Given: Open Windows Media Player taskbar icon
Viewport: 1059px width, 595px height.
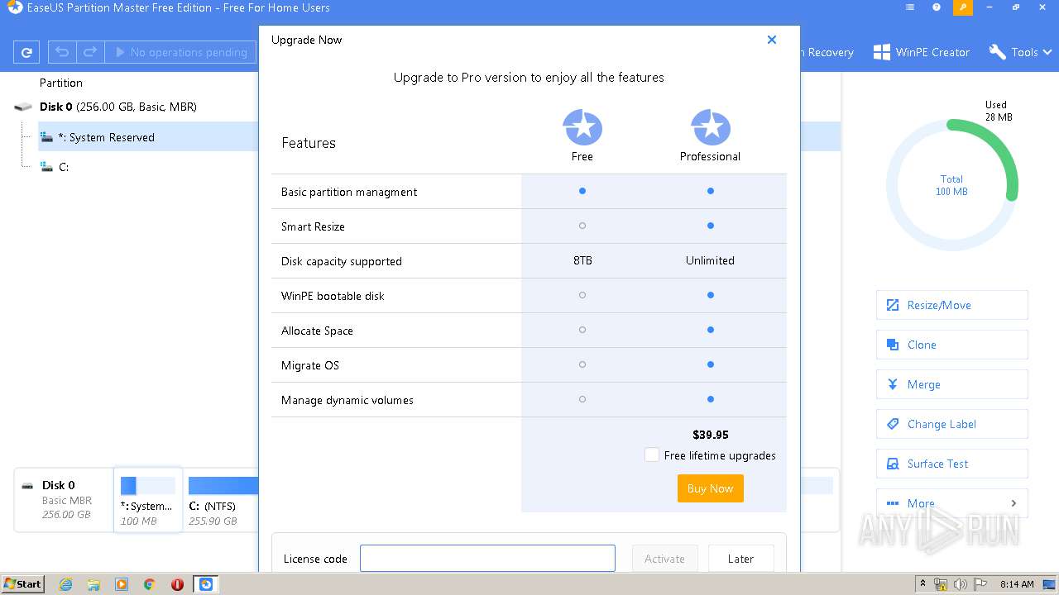Looking at the screenshot, I should pos(122,584).
